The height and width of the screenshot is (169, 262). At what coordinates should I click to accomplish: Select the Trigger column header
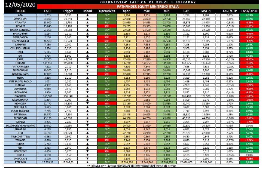pos(68,11)
